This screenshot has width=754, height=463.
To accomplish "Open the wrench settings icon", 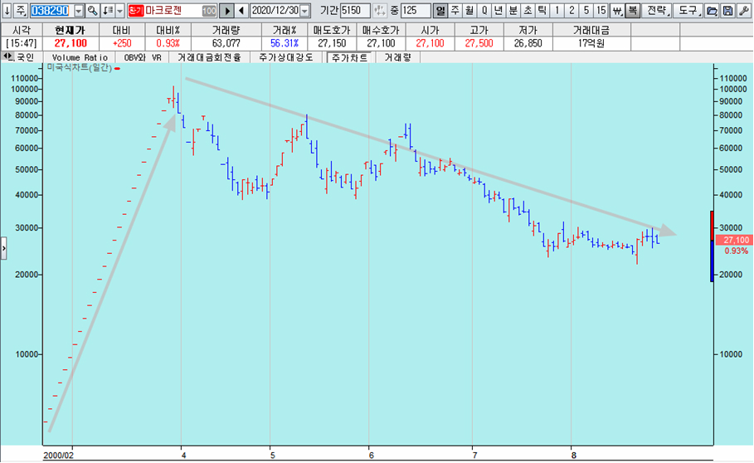I will (742, 11).
